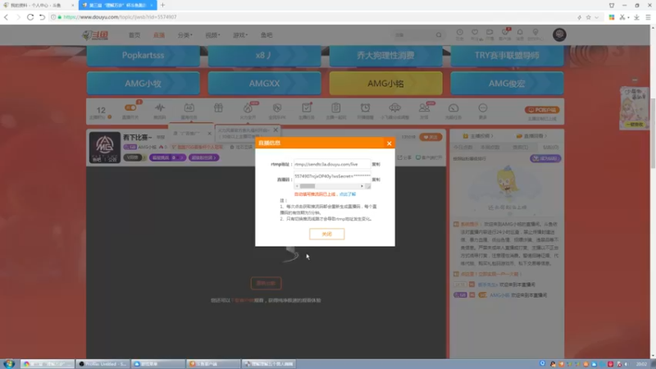Screen dimensions: 656x369
Task: Click the 首页 navigation item
Action: coord(134,35)
